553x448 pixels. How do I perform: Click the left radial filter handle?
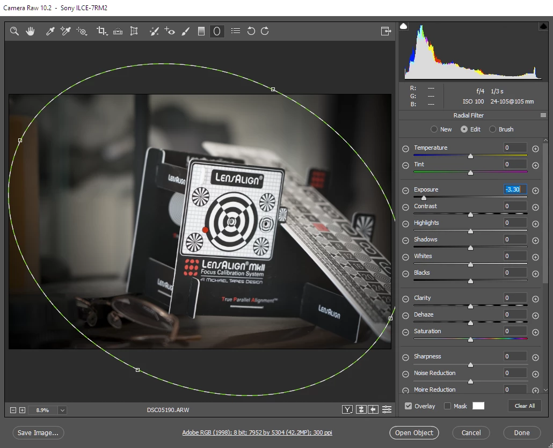coord(20,140)
